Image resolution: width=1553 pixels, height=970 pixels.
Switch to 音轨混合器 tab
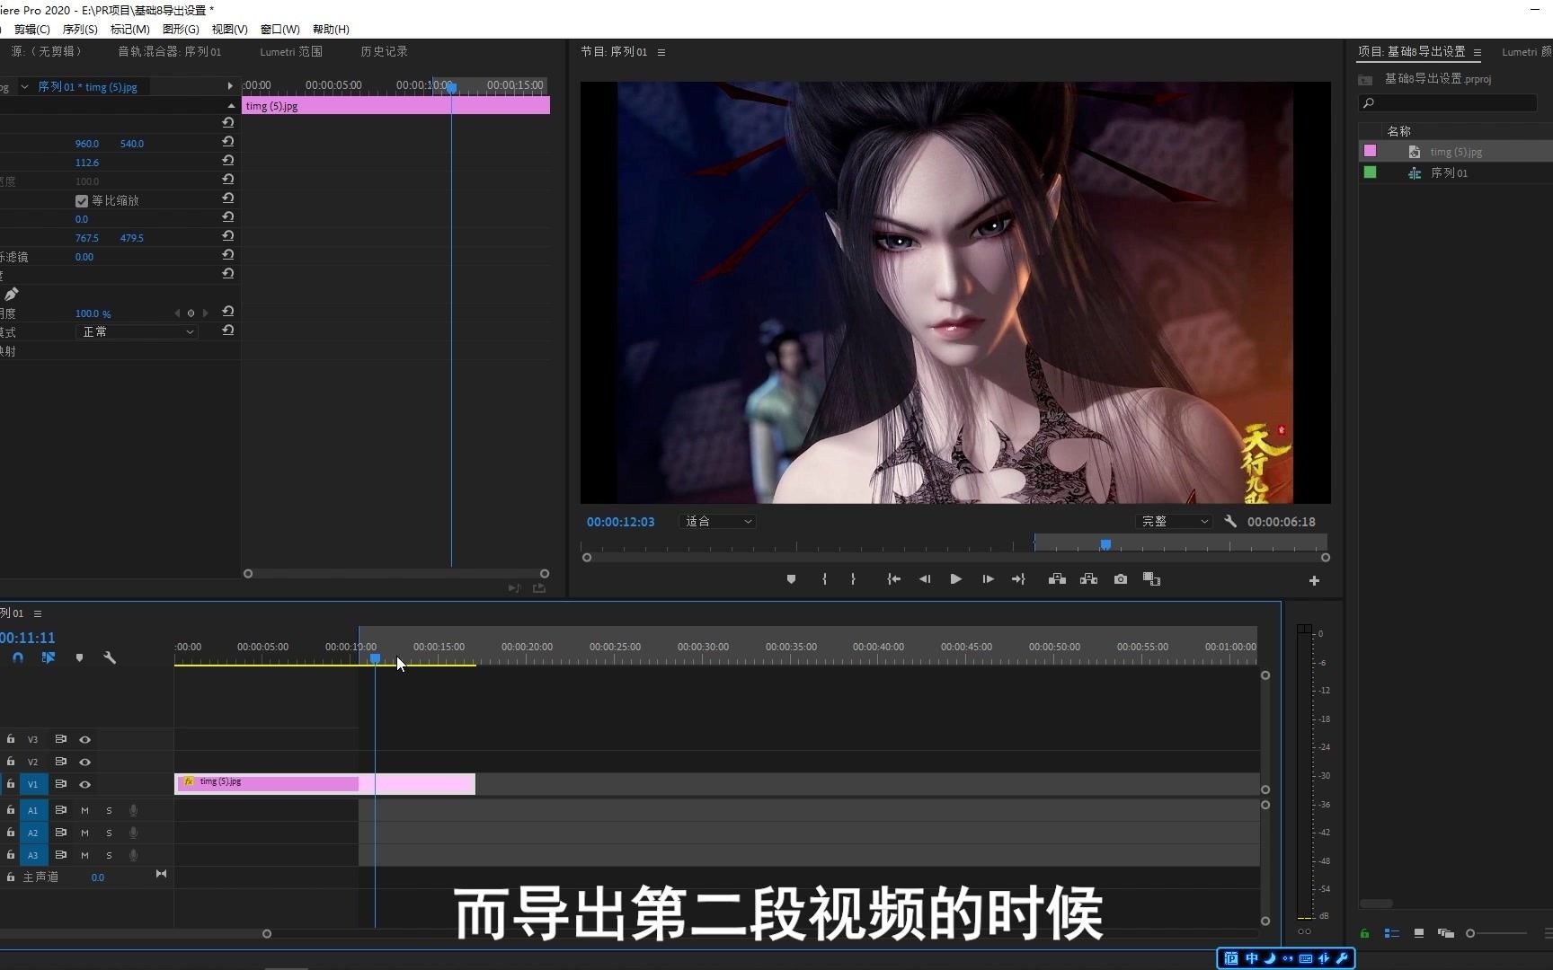pos(169,52)
